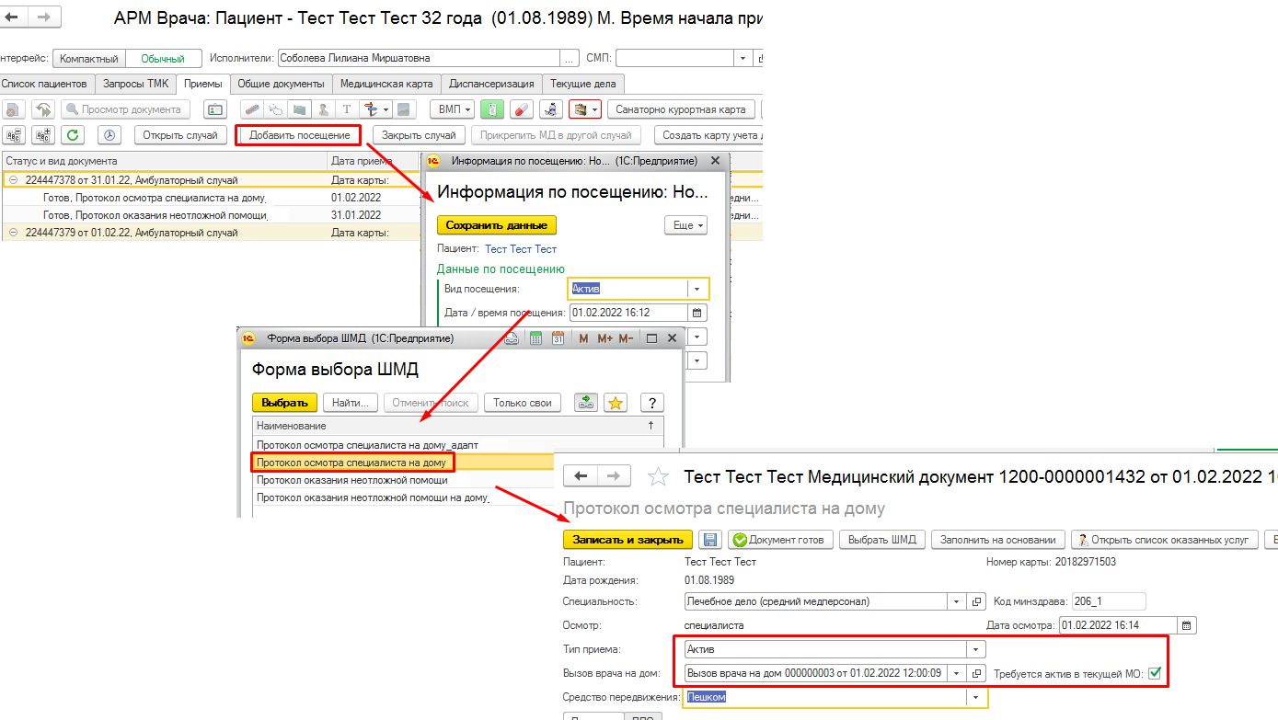Click the ID card icon after Просмотр документа
Screen dimensions: 1278x720
(214, 109)
